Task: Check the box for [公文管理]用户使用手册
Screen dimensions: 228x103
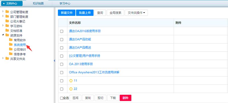Action: (62, 56)
